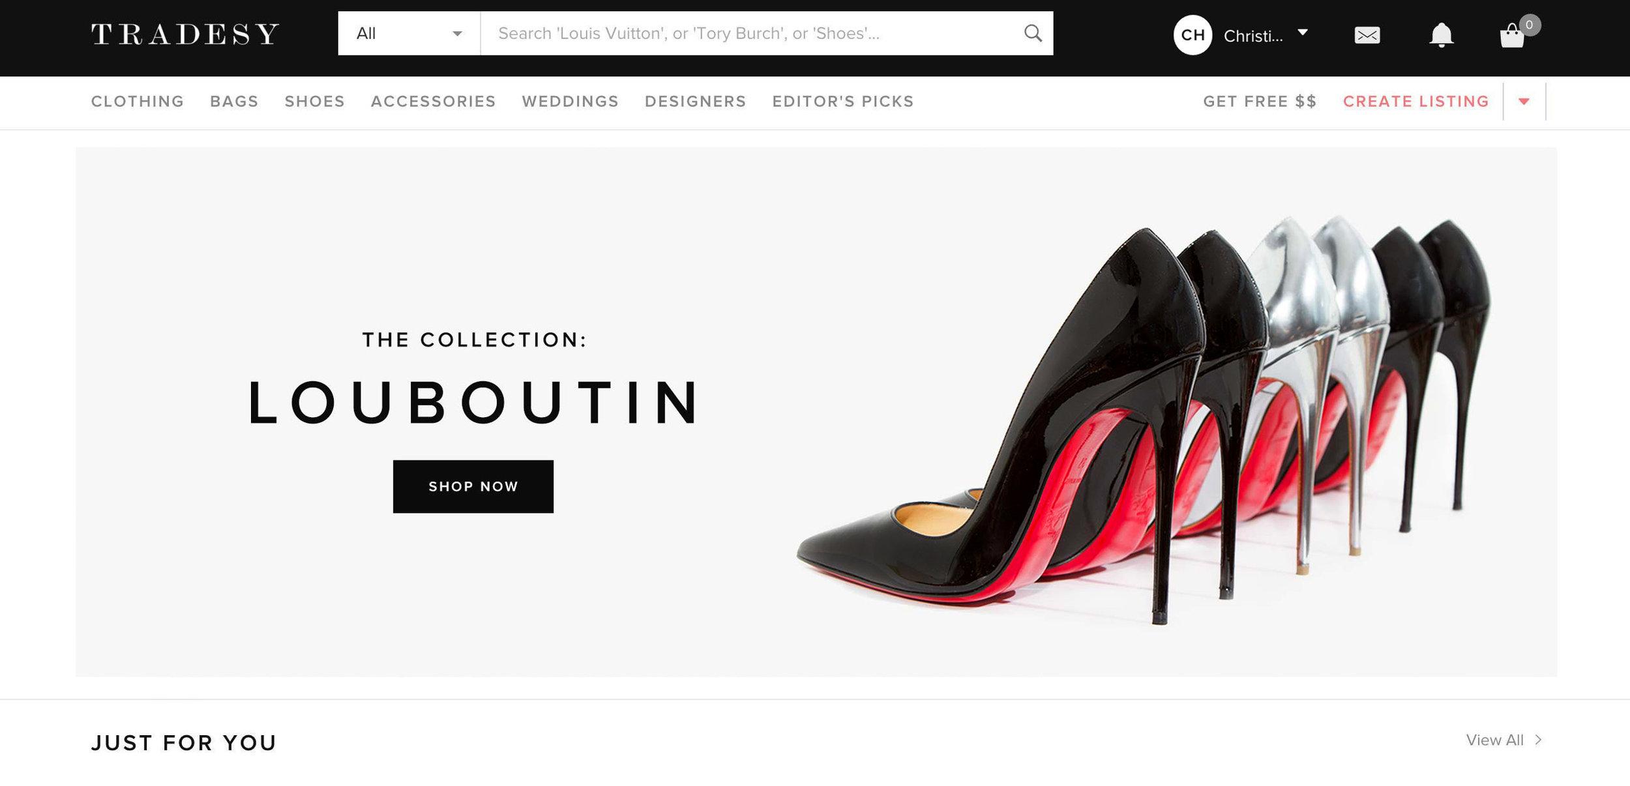Image resolution: width=1630 pixels, height=786 pixels.
Task: Expand the Christi account menu arrow
Action: pos(1303,33)
